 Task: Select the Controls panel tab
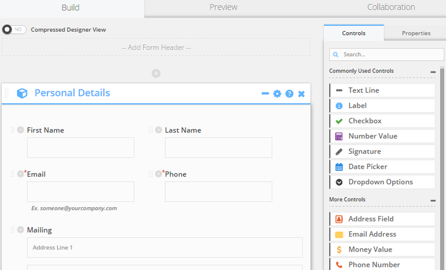[x=354, y=33]
